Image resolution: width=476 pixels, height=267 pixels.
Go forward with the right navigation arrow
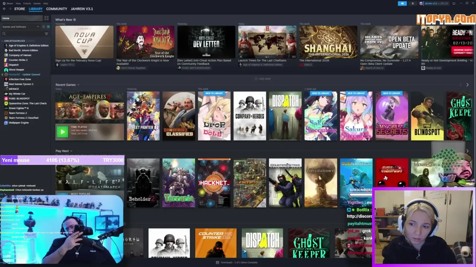(x=10, y=9)
